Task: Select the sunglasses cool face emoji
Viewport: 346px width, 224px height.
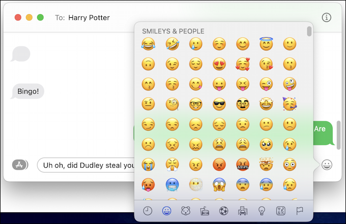Action: click(x=219, y=104)
